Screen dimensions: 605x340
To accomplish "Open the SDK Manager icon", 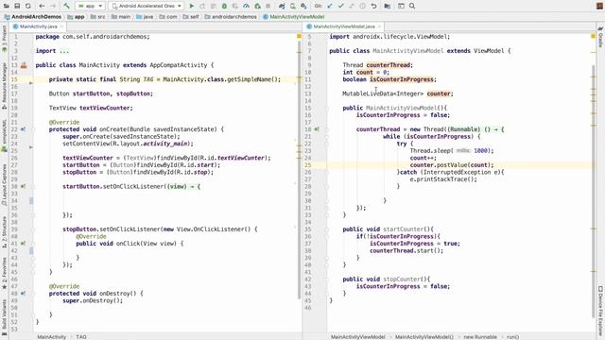I will coord(303,6).
